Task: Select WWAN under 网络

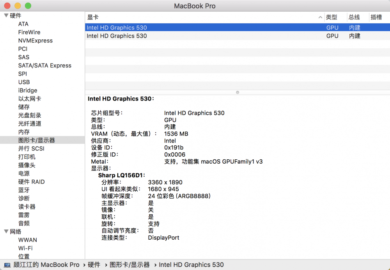Action: (x=28, y=240)
